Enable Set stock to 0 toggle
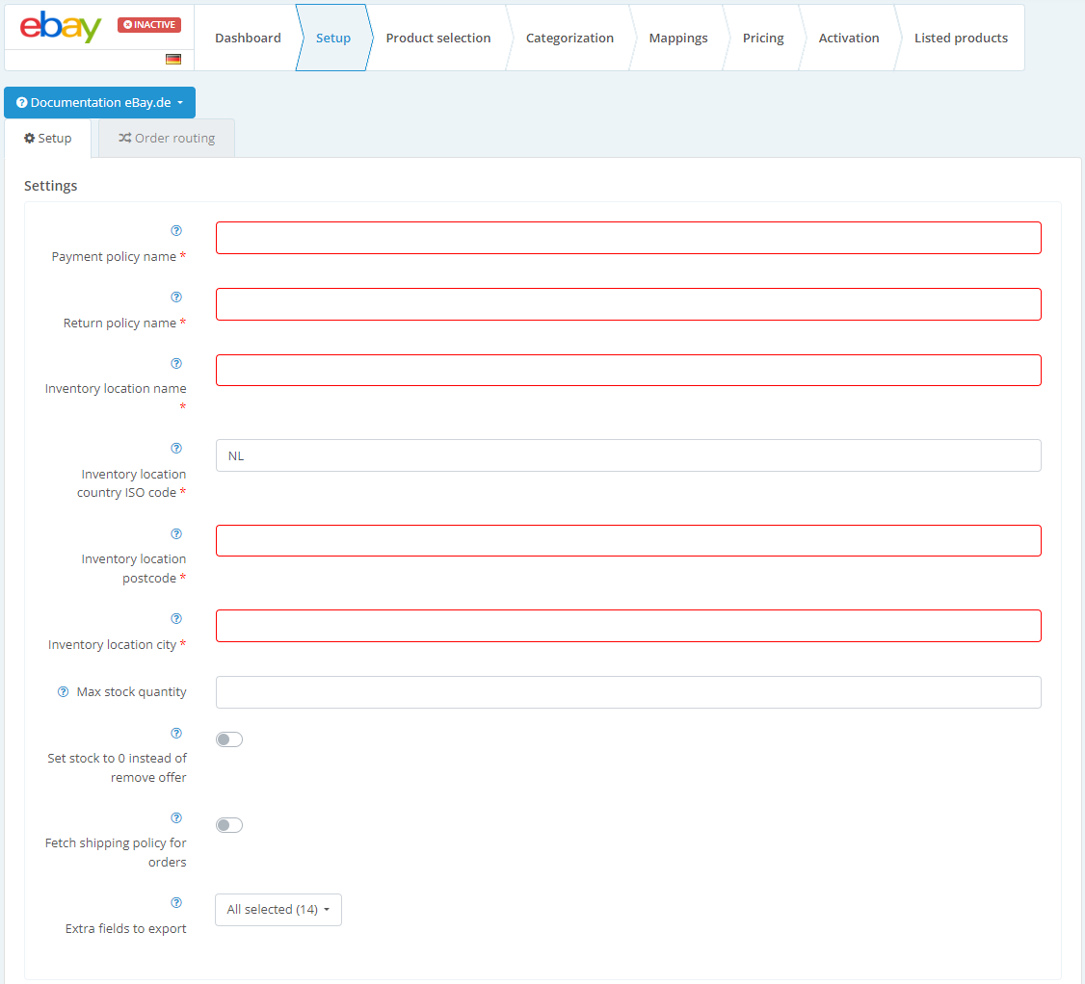This screenshot has width=1085, height=984. [x=229, y=739]
